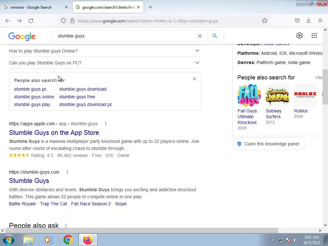This screenshot has height=246, width=328.
Task: Open the Slope sitelink
Action: click(x=121, y=204)
